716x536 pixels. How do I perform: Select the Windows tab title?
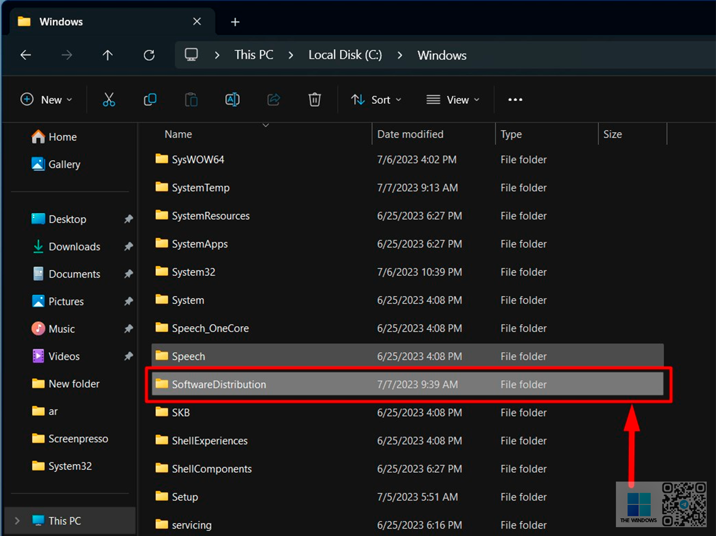point(61,22)
